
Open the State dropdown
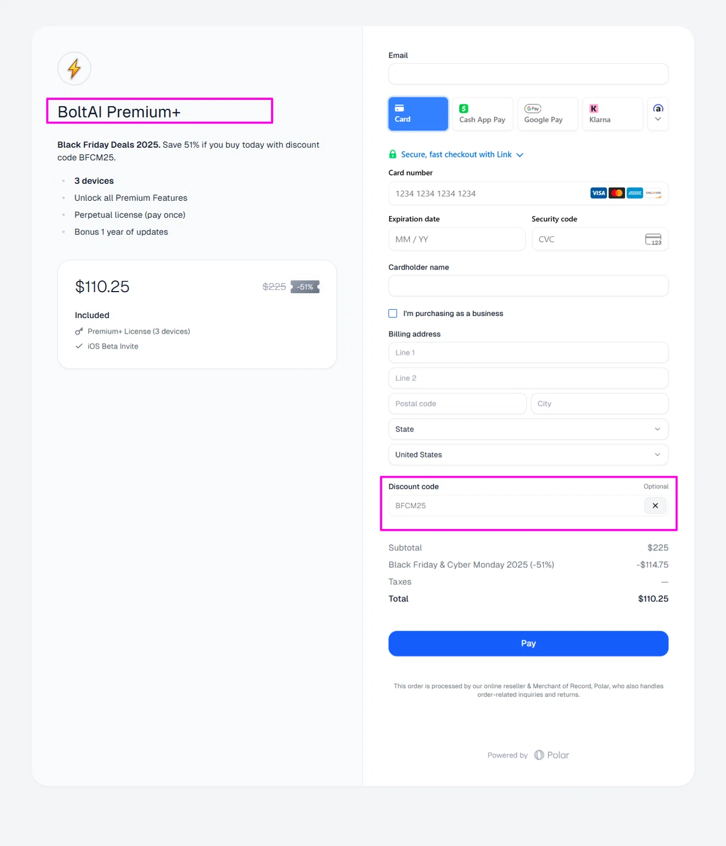528,429
